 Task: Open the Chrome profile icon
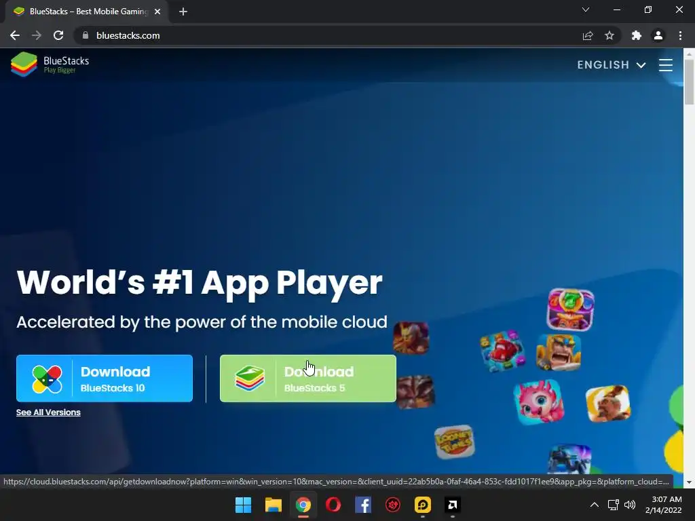pos(658,35)
